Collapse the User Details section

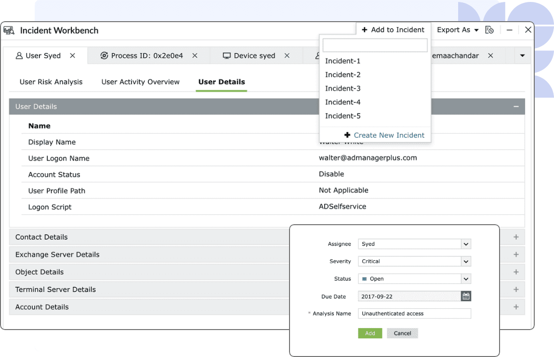(516, 106)
